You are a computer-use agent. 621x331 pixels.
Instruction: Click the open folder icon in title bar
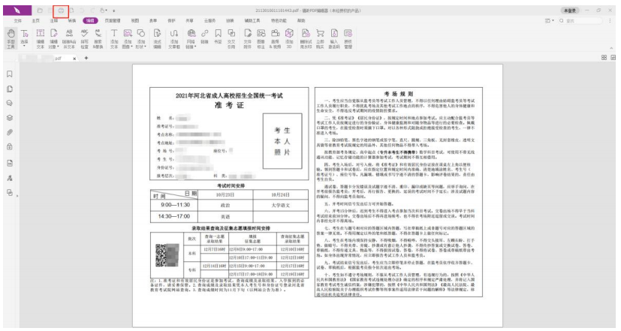pos(40,11)
